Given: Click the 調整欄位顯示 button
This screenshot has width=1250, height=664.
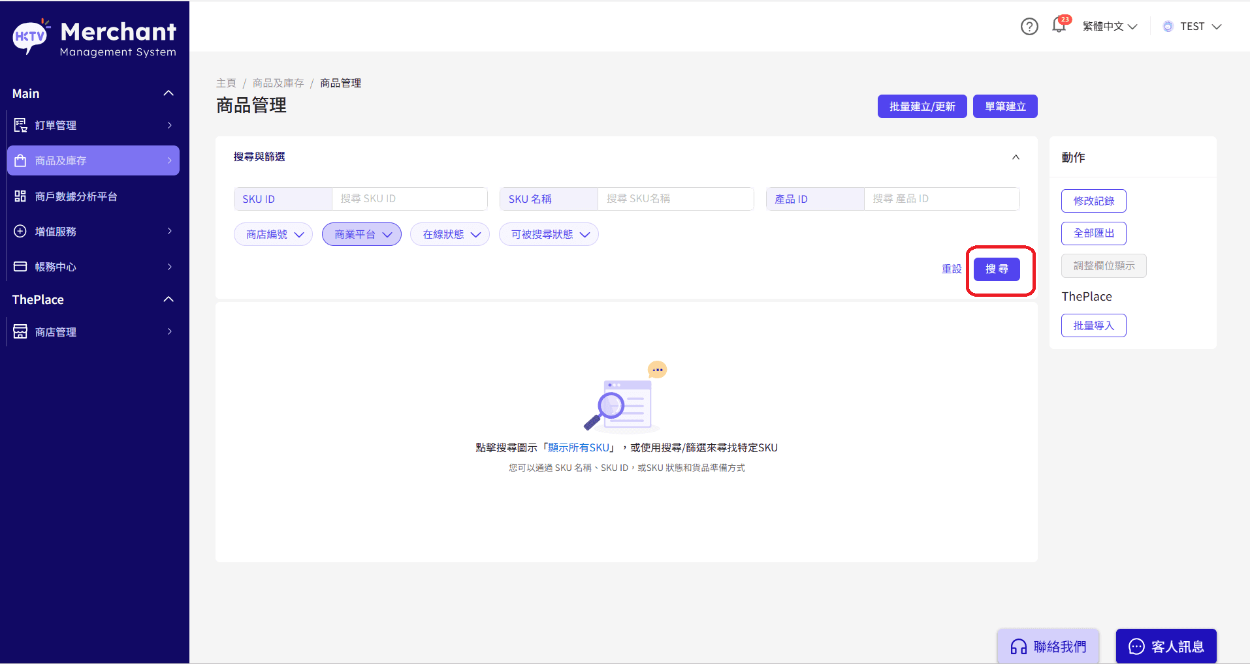Looking at the screenshot, I should pos(1104,265).
